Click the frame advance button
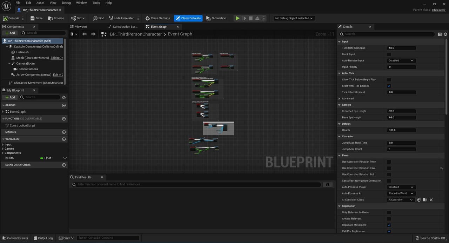449x243 pixels. click(244, 18)
